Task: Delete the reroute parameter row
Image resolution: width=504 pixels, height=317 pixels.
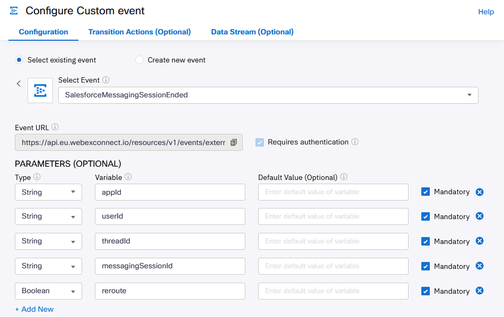Action: [x=479, y=291]
